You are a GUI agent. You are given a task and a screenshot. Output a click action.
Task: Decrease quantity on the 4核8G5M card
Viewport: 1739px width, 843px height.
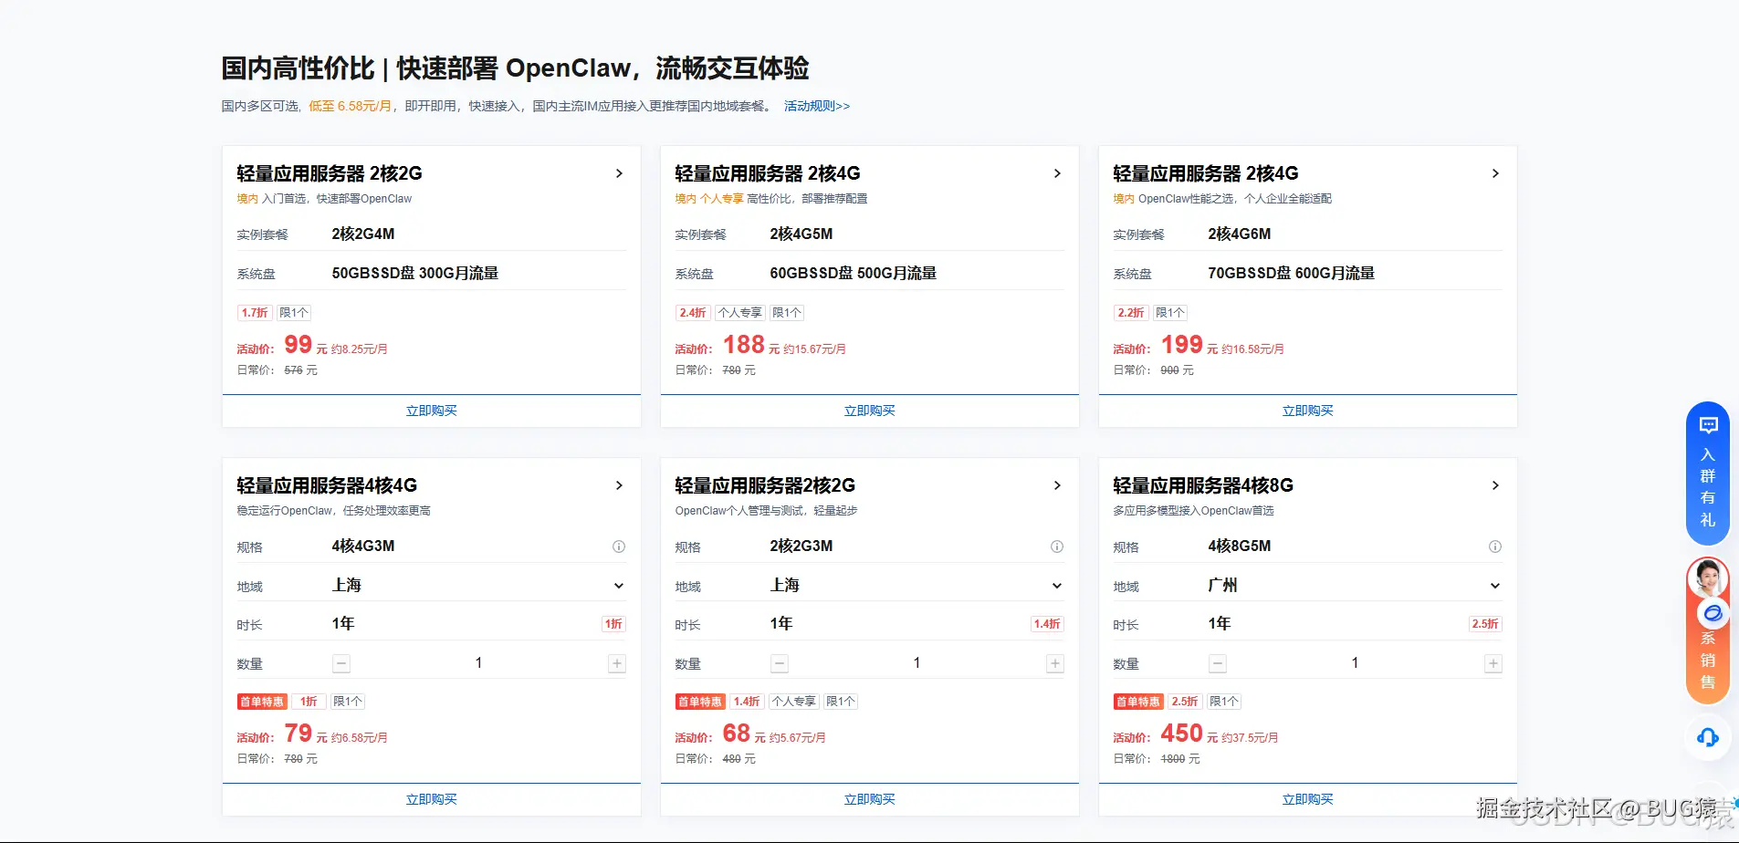(x=1218, y=663)
